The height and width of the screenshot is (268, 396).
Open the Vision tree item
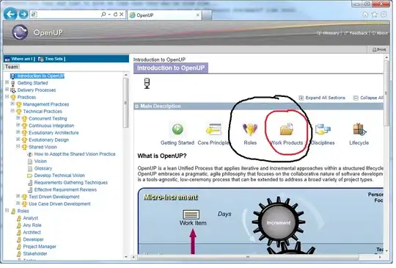[40, 161]
